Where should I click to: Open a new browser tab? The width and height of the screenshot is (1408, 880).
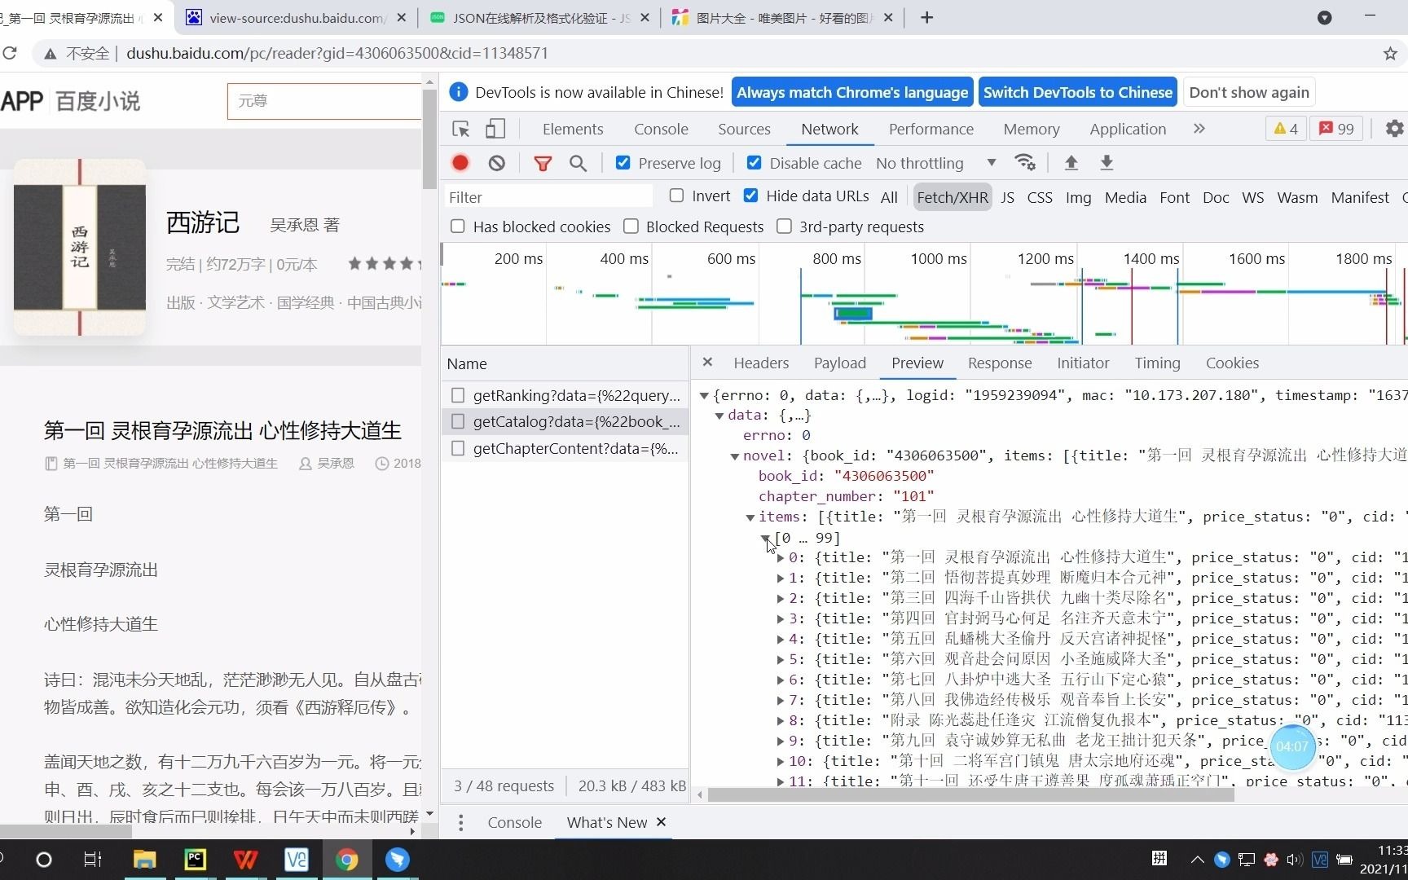coord(926,17)
